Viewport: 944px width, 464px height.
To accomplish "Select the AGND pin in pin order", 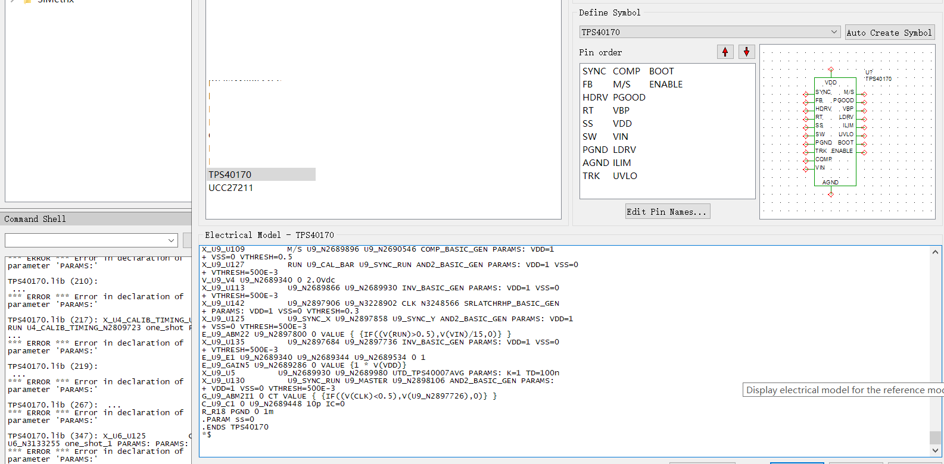I will coord(596,163).
